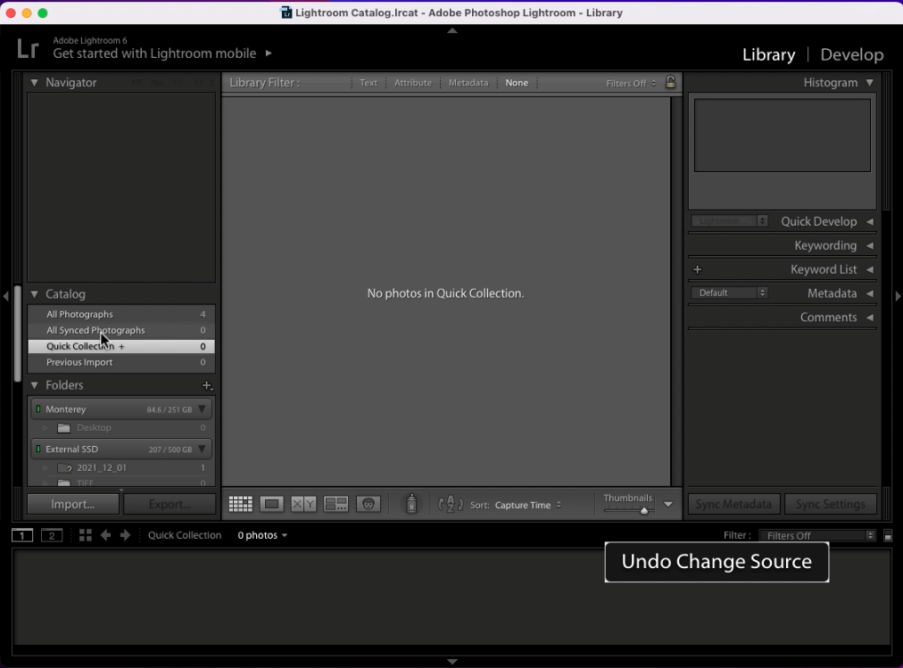Open External SSD volume dropdown arrow
The width and height of the screenshot is (903, 668).
click(x=202, y=449)
